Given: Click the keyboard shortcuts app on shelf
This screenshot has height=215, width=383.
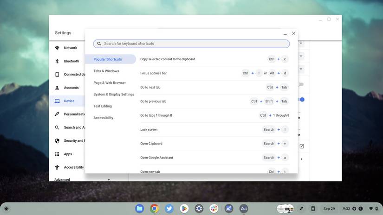Looking at the screenshot, I should (244, 209).
